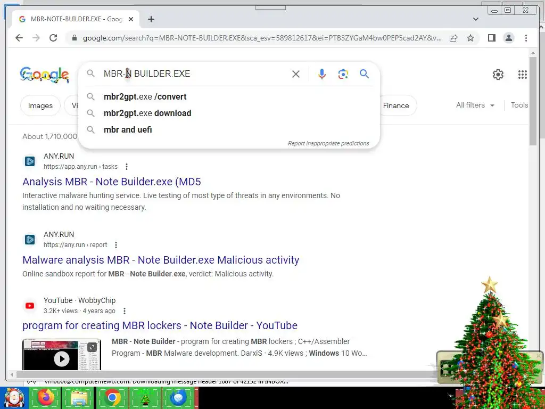This screenshot has width=545, height=409.
Task: Submit the search with the magnifier button
Action: [364, 73]
